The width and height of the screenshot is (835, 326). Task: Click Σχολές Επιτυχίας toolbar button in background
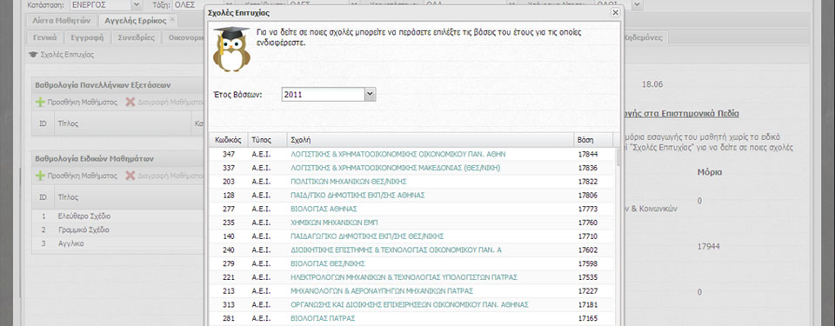point(61,54)
